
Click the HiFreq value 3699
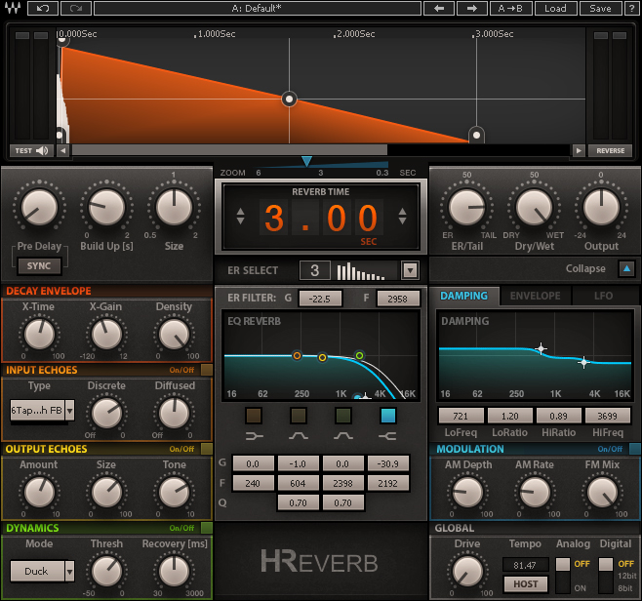pos(607,416)
